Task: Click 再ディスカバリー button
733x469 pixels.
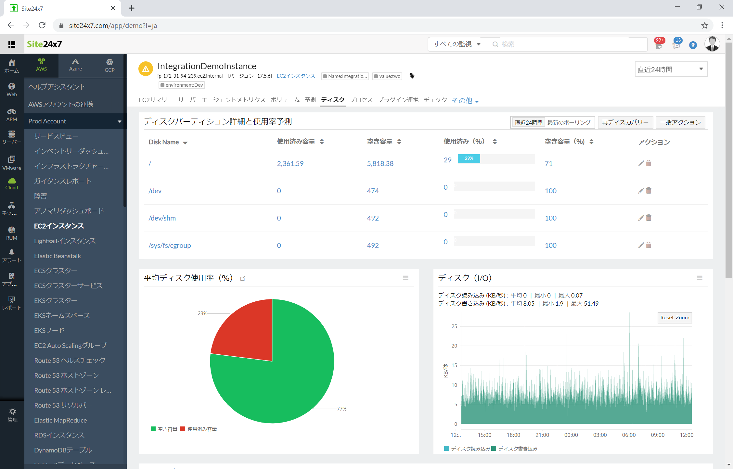Action: (625, 122)
